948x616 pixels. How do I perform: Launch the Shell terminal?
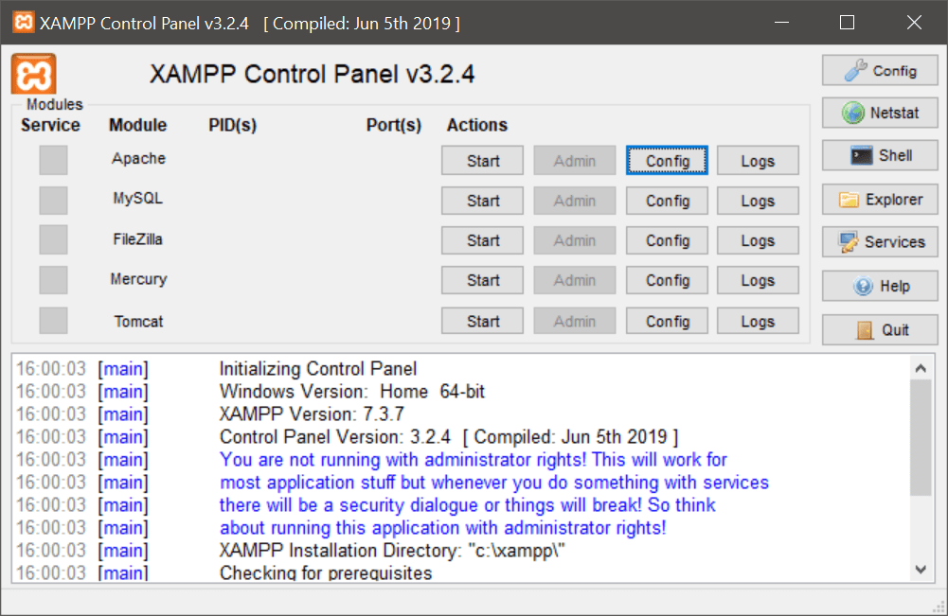point(880,156)
